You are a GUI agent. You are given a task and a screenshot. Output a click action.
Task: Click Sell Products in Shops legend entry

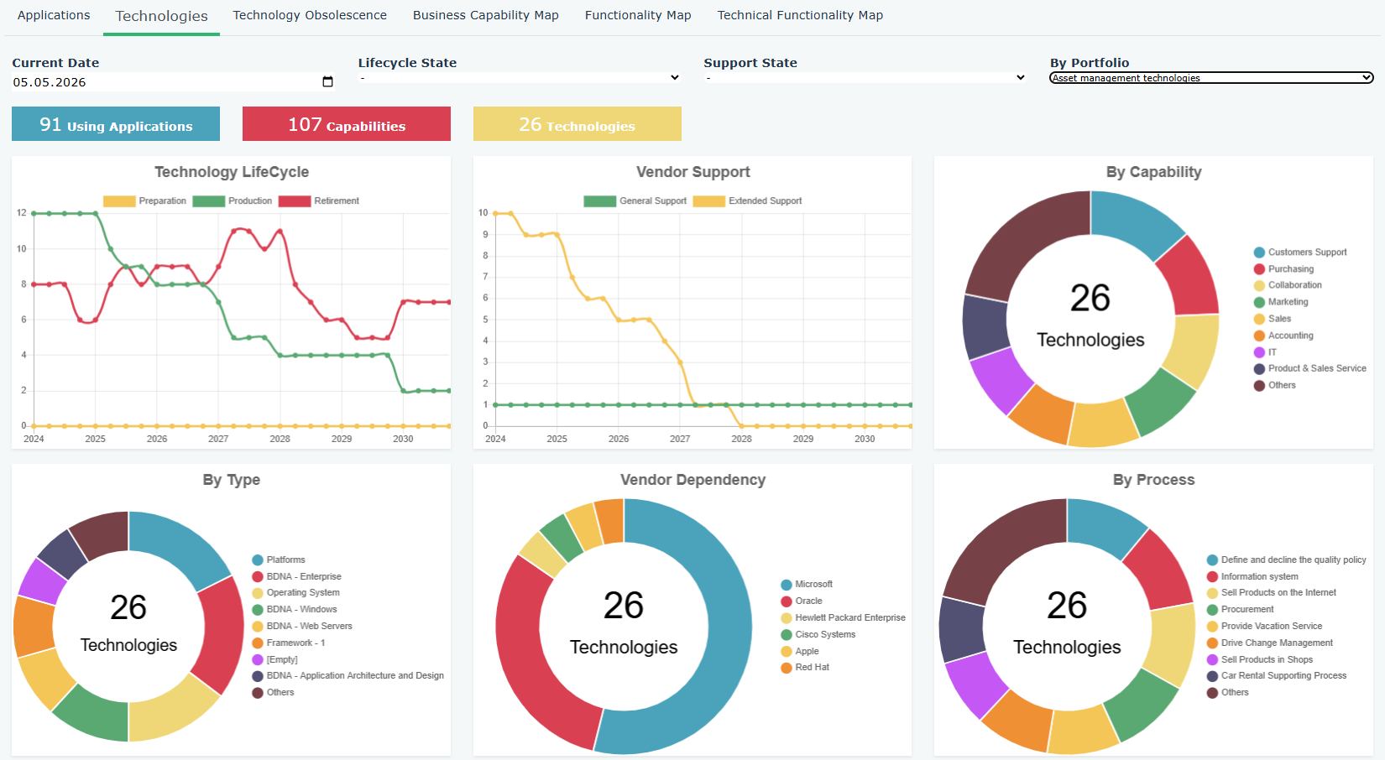coord(1260,659)
